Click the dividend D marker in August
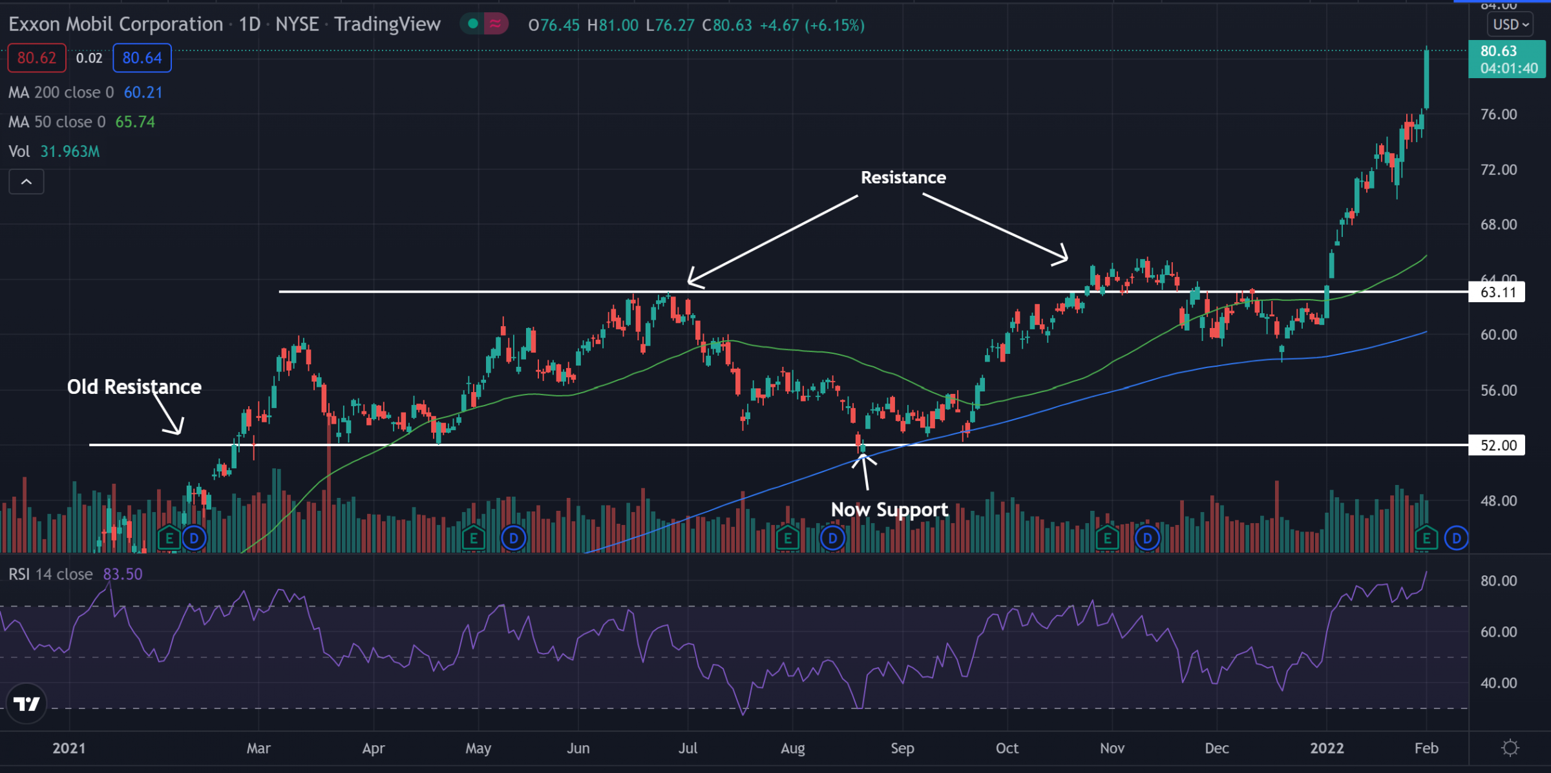 click(x=833, y=538)
